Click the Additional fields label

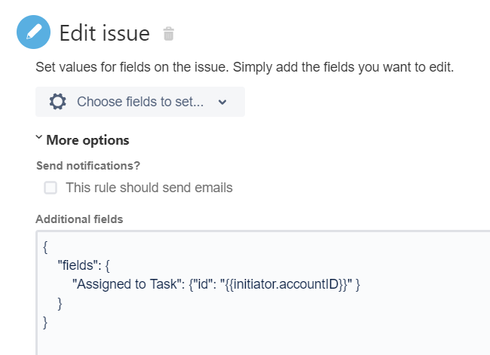tap(79, 219)
